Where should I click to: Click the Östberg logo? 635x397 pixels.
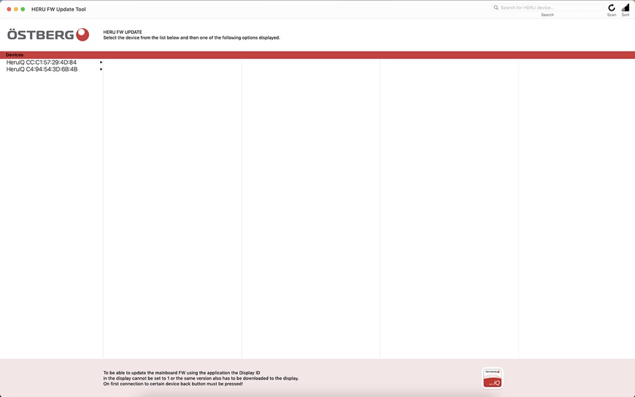click(x=48, y=35)
